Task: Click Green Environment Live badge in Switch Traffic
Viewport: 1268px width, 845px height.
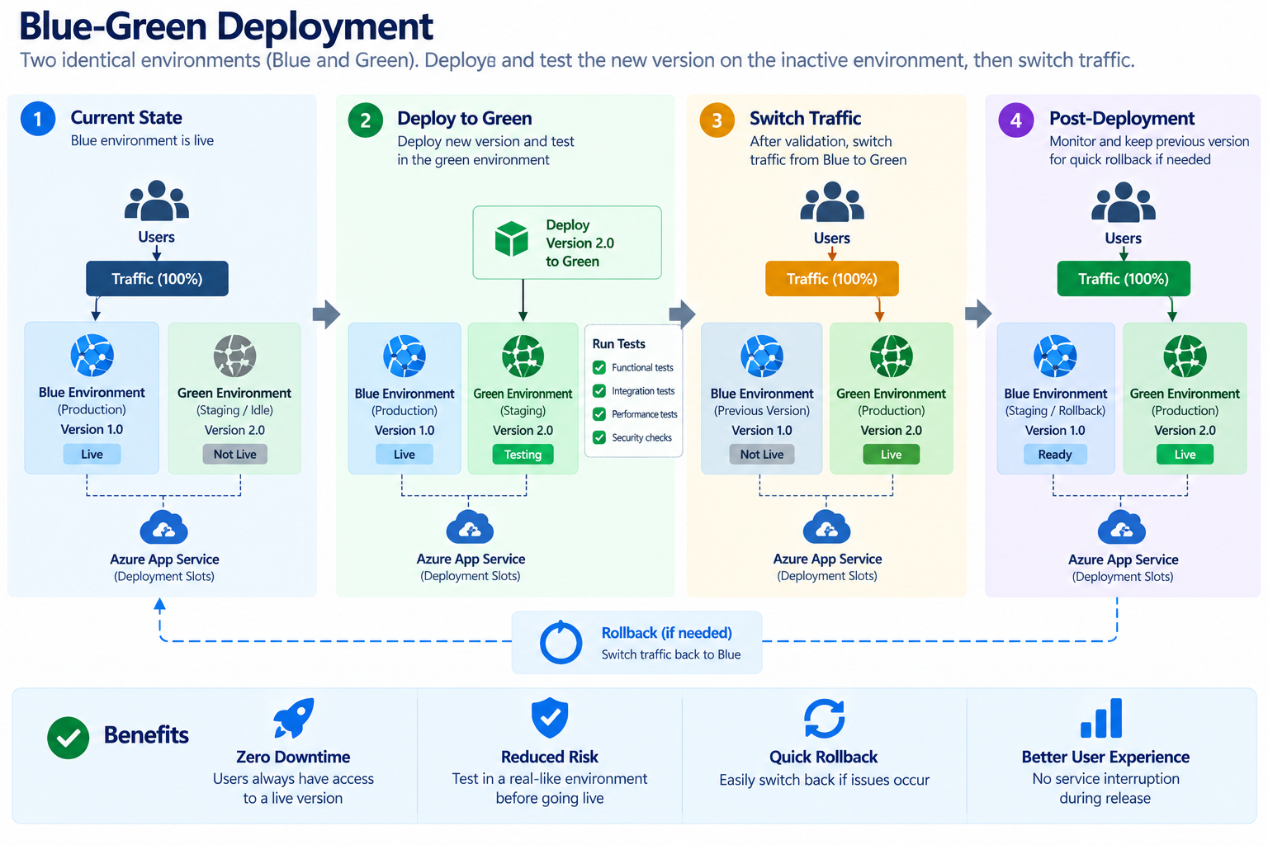Action: (892, 455)
